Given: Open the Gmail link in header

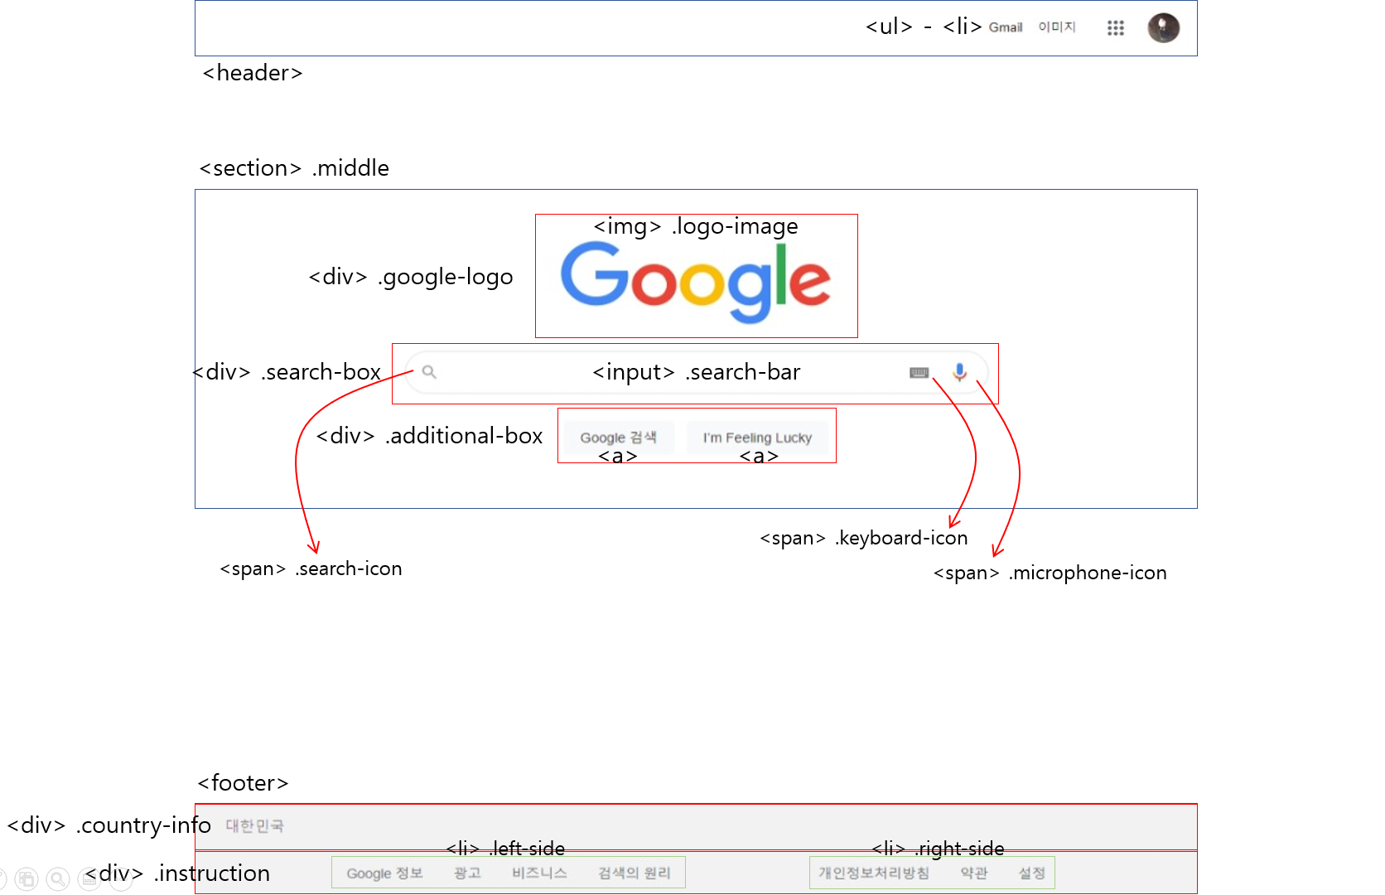Looking at the screenshot, I should pos(1006,27).
